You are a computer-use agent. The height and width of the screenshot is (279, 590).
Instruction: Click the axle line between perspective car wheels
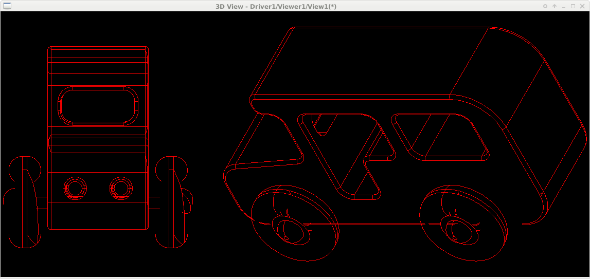(370, 224)
